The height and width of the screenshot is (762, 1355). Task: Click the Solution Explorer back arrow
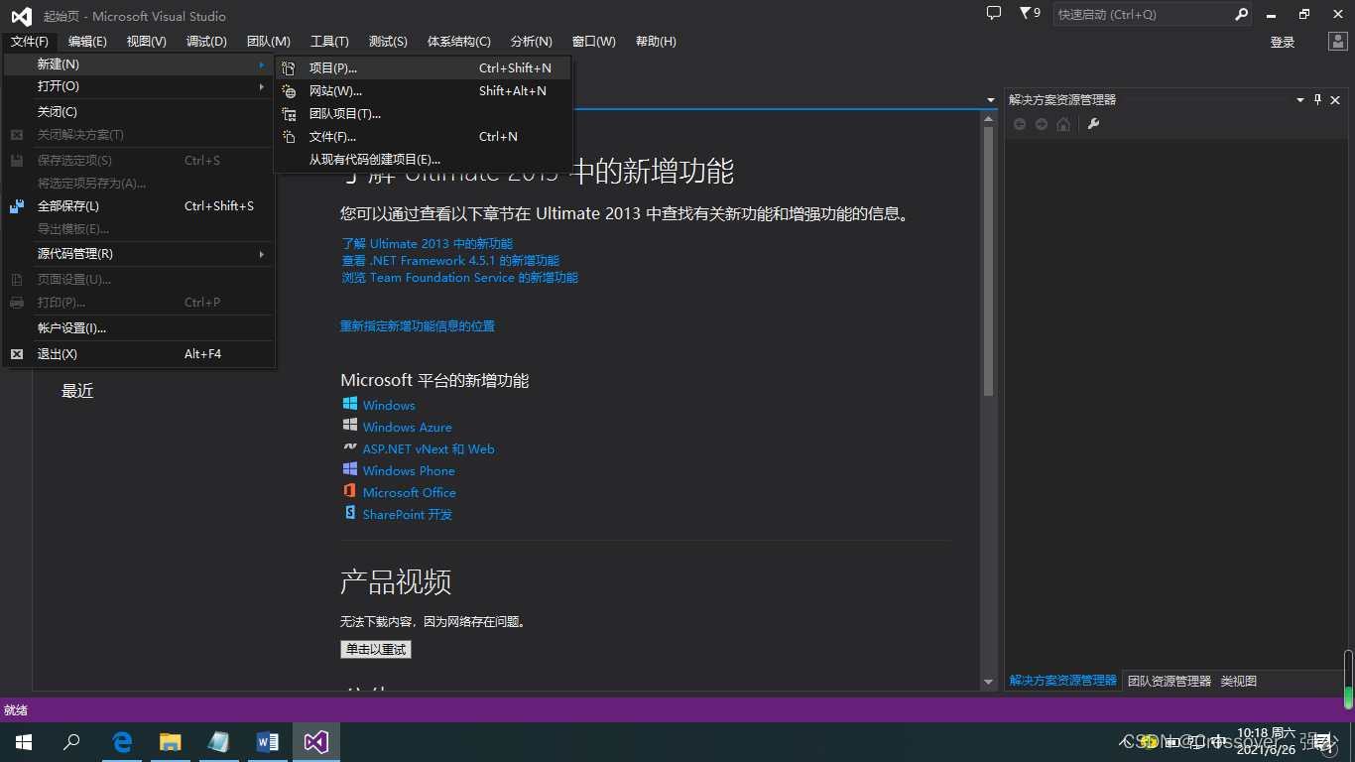(x=1019, y=124)
